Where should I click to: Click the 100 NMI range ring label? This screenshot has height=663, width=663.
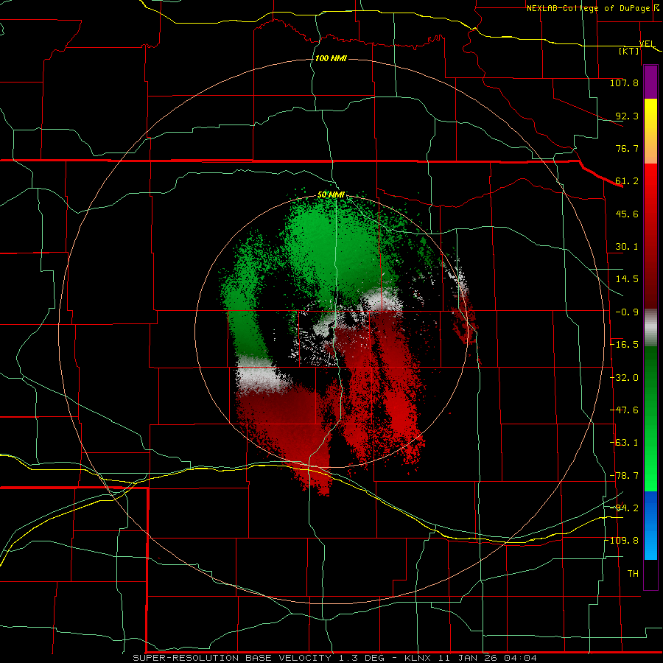[x=331, y=58]
